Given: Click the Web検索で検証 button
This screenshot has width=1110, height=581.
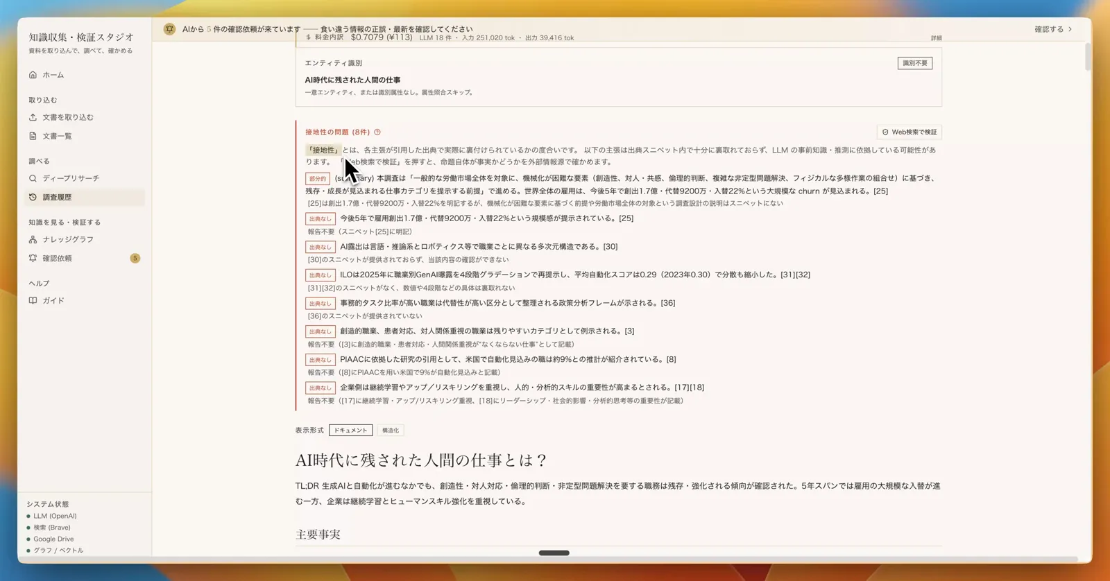Looking at the screenshot, I should coord(909,132).
